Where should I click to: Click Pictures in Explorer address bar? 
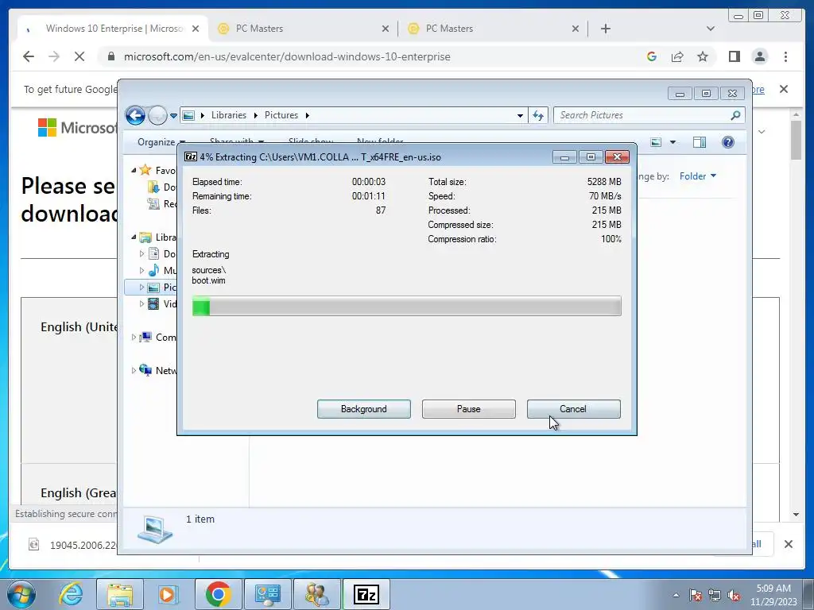(281, 115)
